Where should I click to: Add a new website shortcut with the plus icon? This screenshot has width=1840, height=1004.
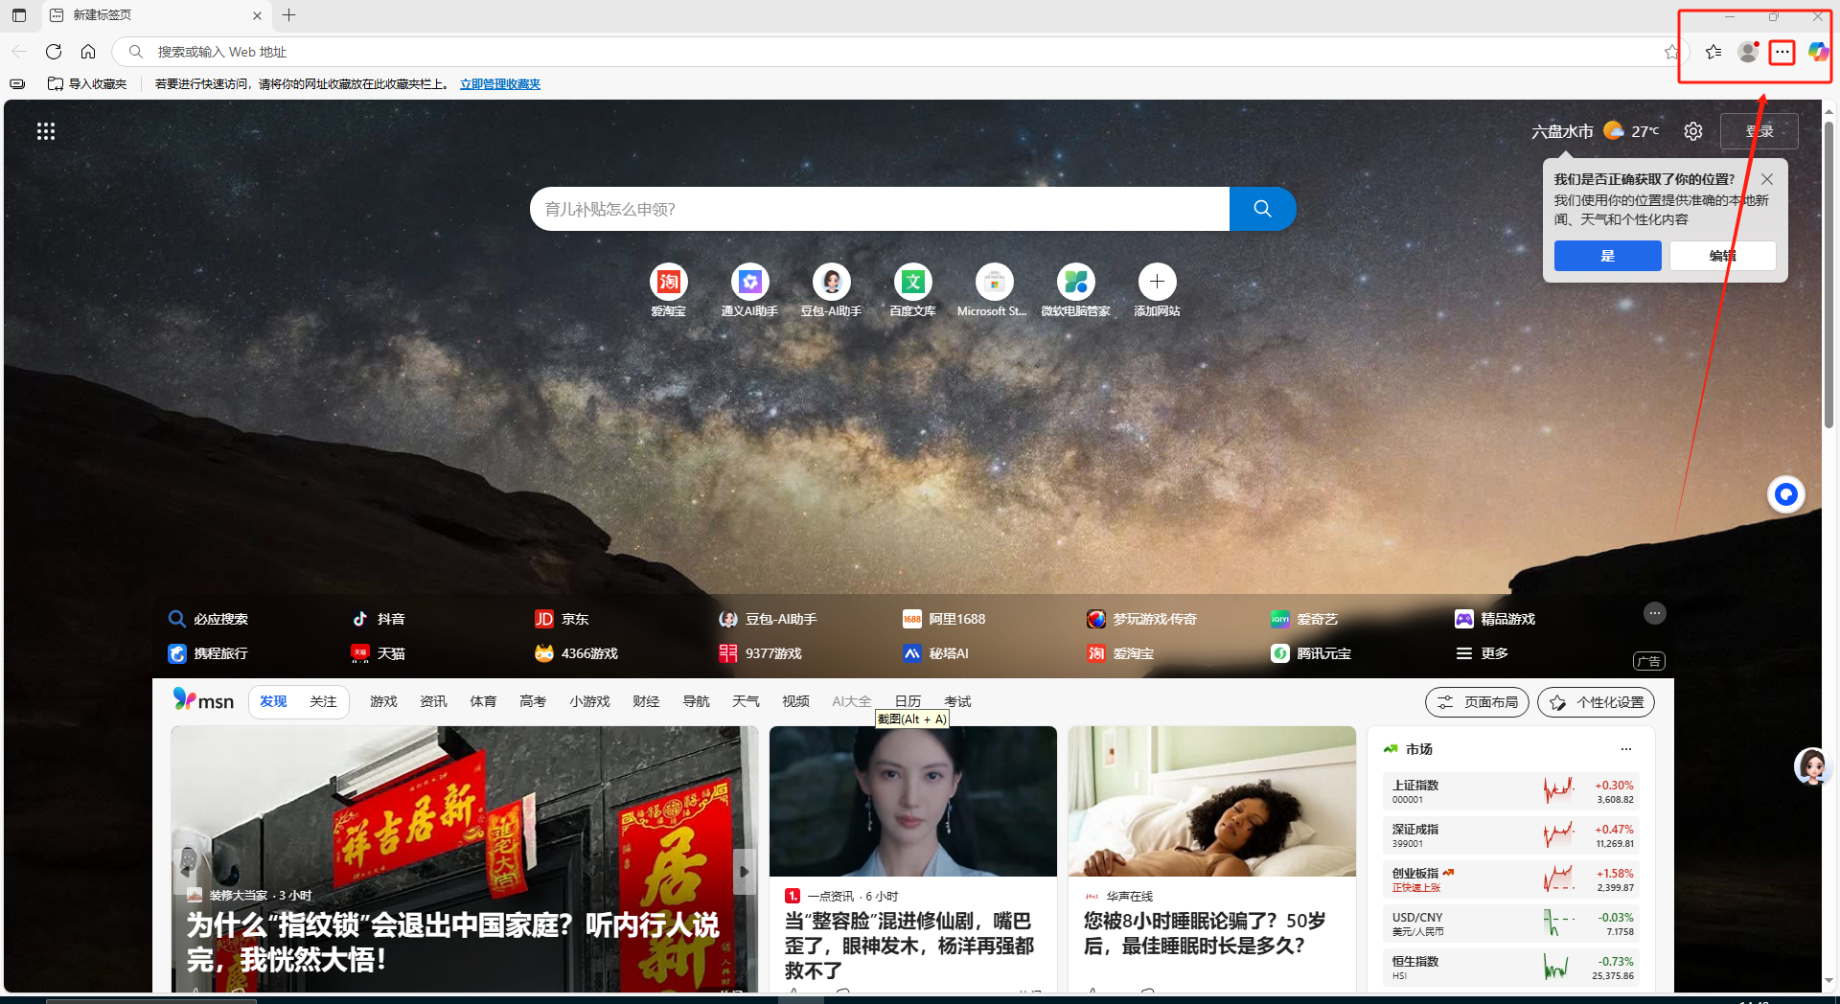click(x=1157, y=282)
